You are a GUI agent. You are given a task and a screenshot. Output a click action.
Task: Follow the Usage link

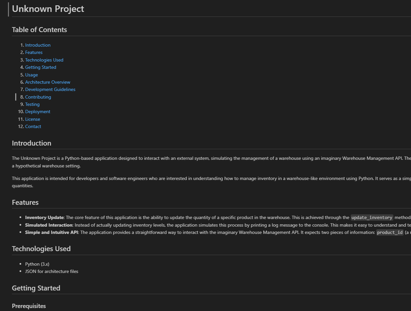coord(31,75)
